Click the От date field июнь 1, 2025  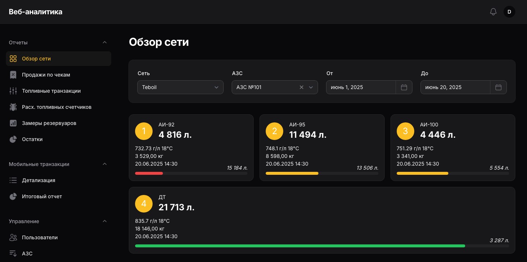[x=361, y=87]
